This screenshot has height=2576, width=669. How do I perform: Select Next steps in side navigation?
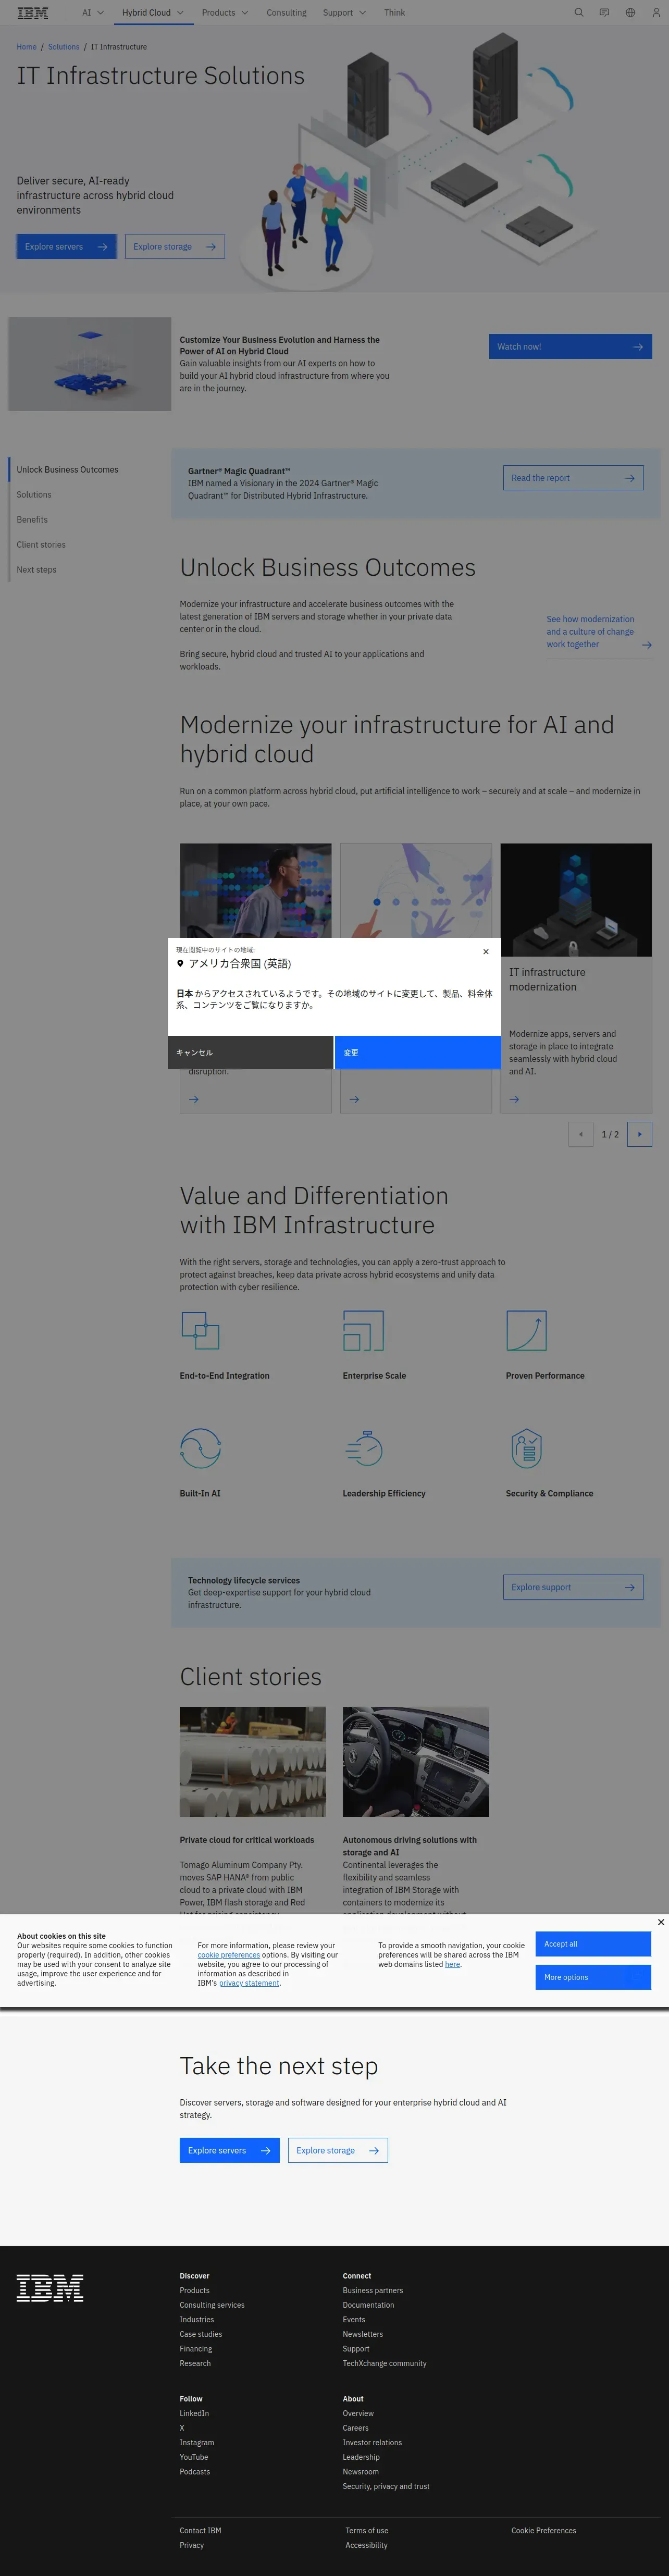coord(36,570)
